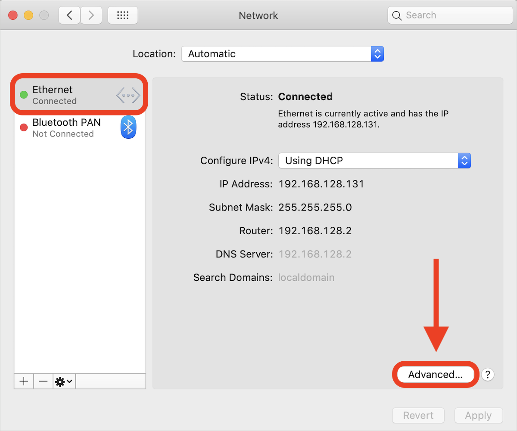Remove selected service with minus button
517x431 pixels.
point(43,381)
